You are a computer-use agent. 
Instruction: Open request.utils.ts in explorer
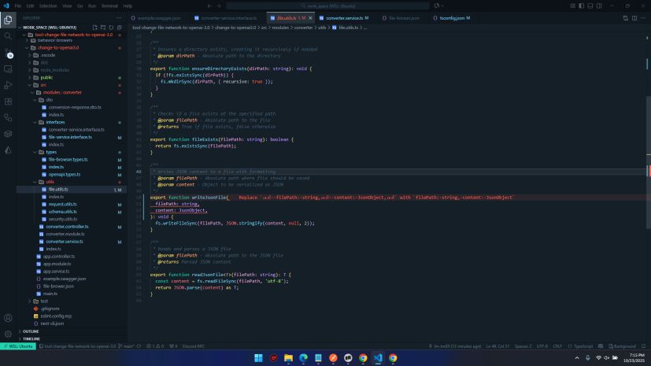pos(63,205)
